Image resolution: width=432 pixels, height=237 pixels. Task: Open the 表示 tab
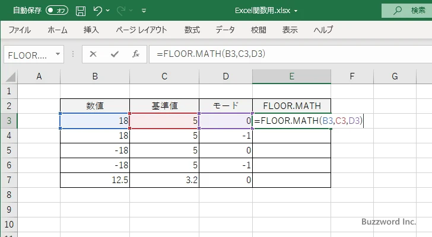[x=290, y=30]
